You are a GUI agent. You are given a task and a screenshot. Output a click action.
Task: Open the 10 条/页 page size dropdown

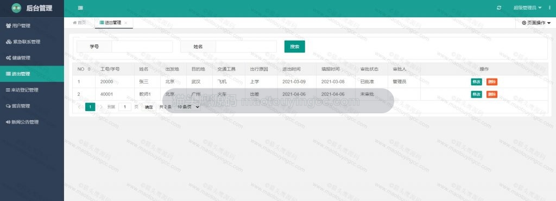point(187,107)
